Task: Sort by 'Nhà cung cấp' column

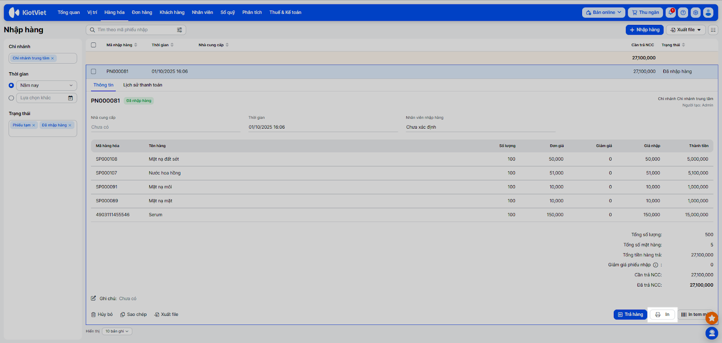Action: 213,45
